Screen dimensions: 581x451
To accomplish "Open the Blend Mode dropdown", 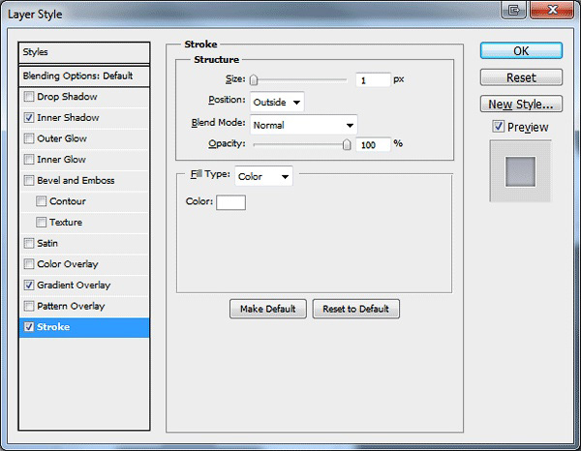I will click(x=304, y=125).
